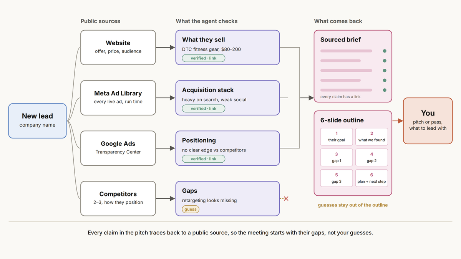Open slide 6 "plan + next step"
Screen dimensions: 461x259
(x=371, y=178)
